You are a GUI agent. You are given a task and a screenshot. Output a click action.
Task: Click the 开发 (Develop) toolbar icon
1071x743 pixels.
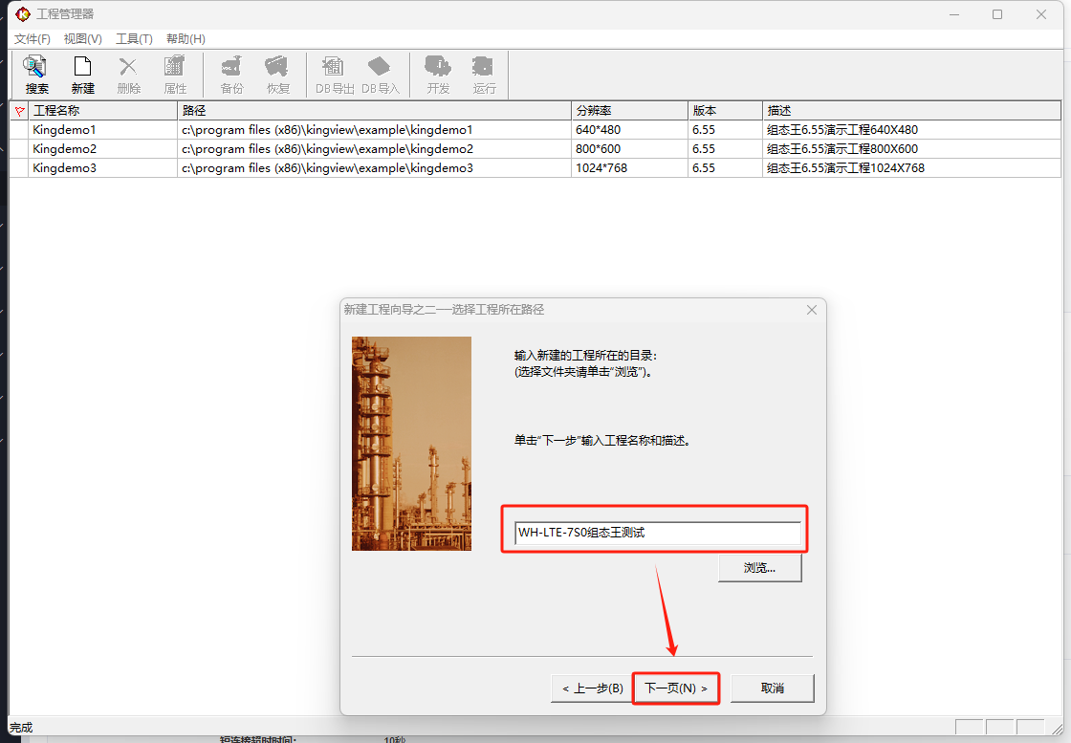(438, 74)
